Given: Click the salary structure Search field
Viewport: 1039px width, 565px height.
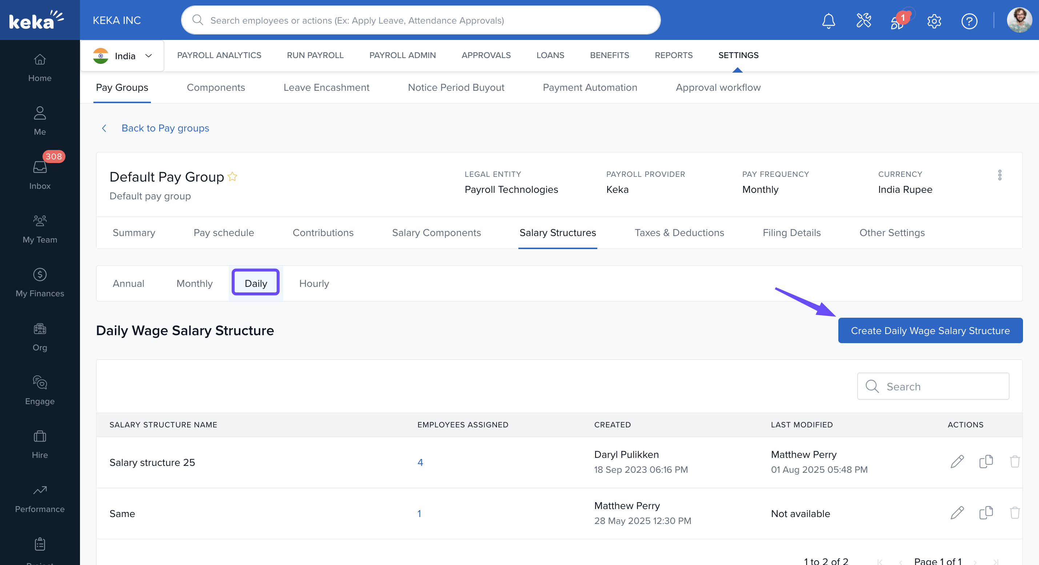Looking at the screenshot, I should click(932, 386).
